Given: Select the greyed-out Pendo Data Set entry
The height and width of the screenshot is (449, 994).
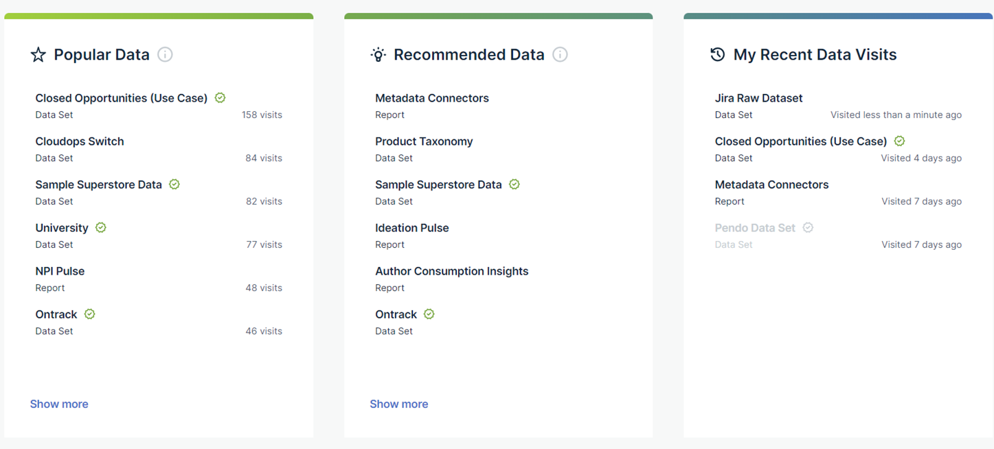Looking at the screenshot, I should 754,228.
